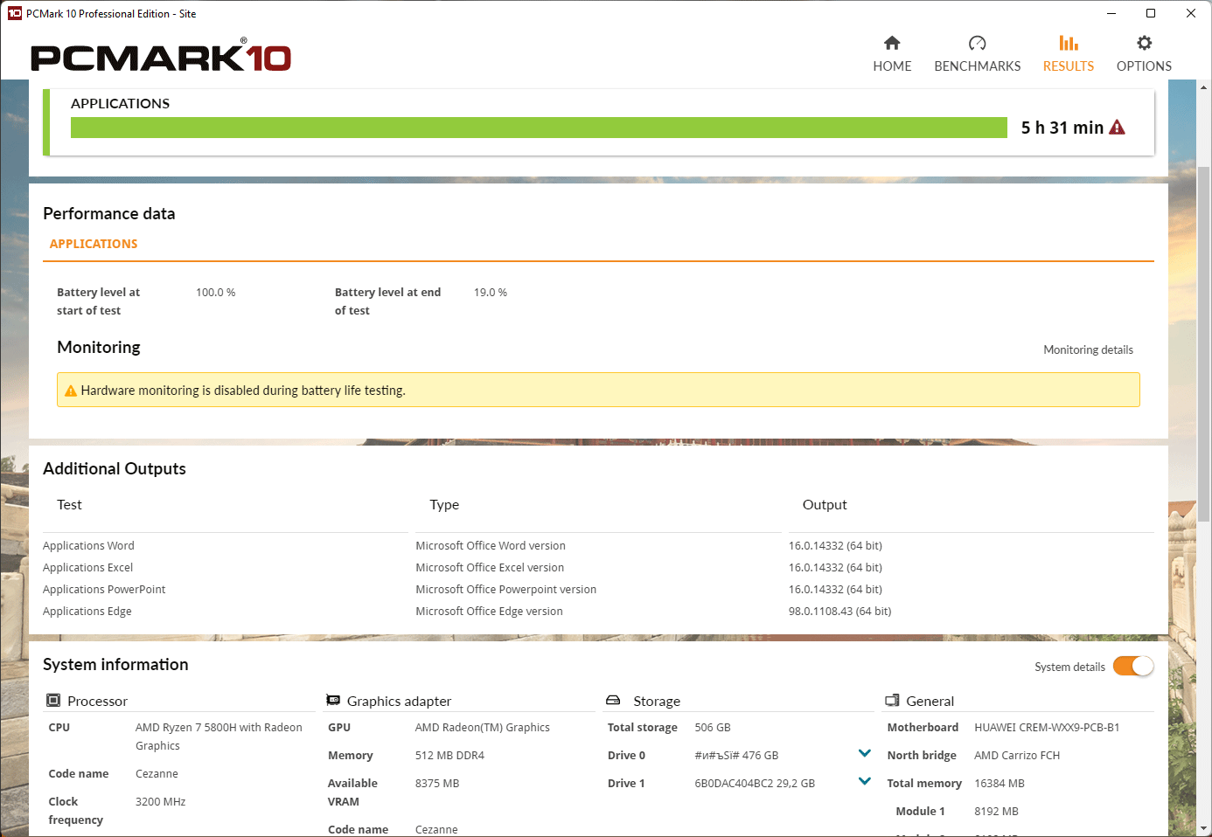Click the Results bar chart icon
Viewport: 1212px width, 837px height.
pos(1069,43)
